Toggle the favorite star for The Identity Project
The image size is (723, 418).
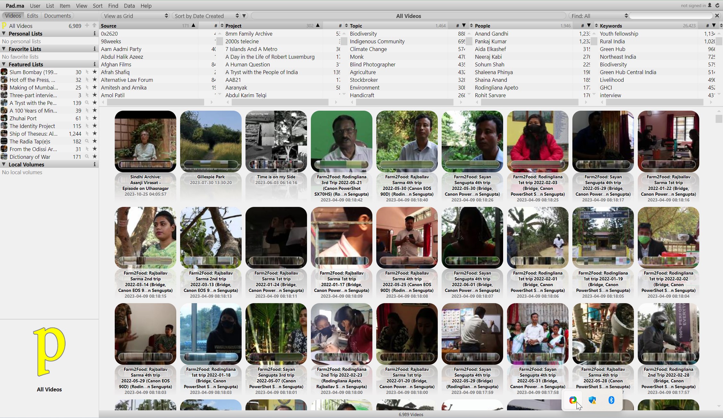pos(95,126)
